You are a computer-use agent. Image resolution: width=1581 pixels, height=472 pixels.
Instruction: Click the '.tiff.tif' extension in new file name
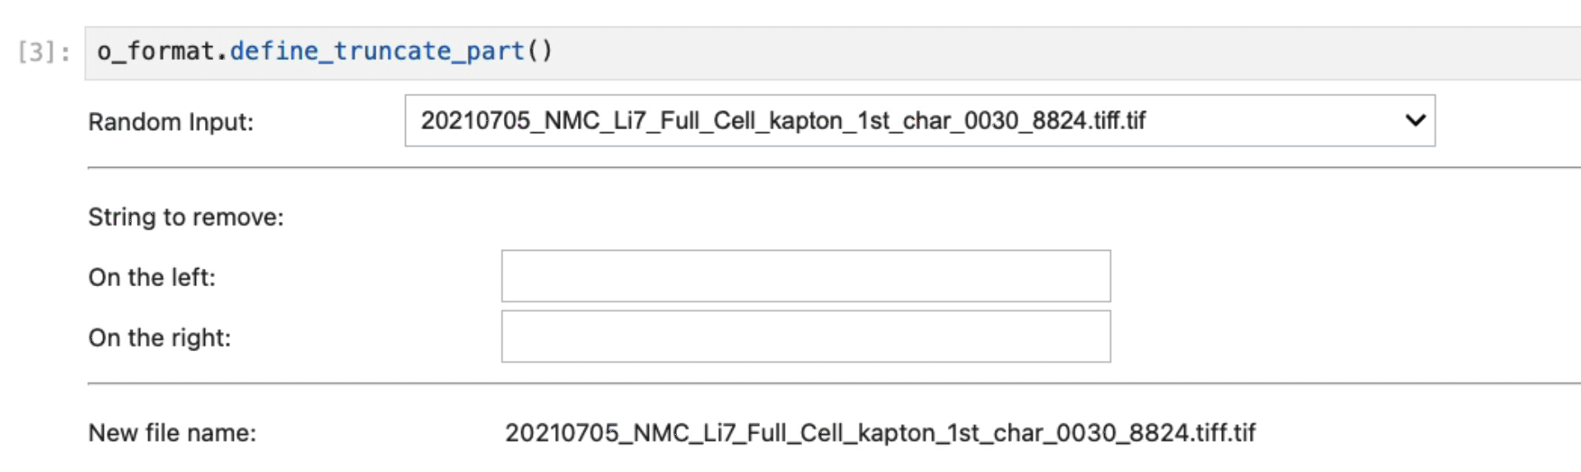[x=1225, y=433]
